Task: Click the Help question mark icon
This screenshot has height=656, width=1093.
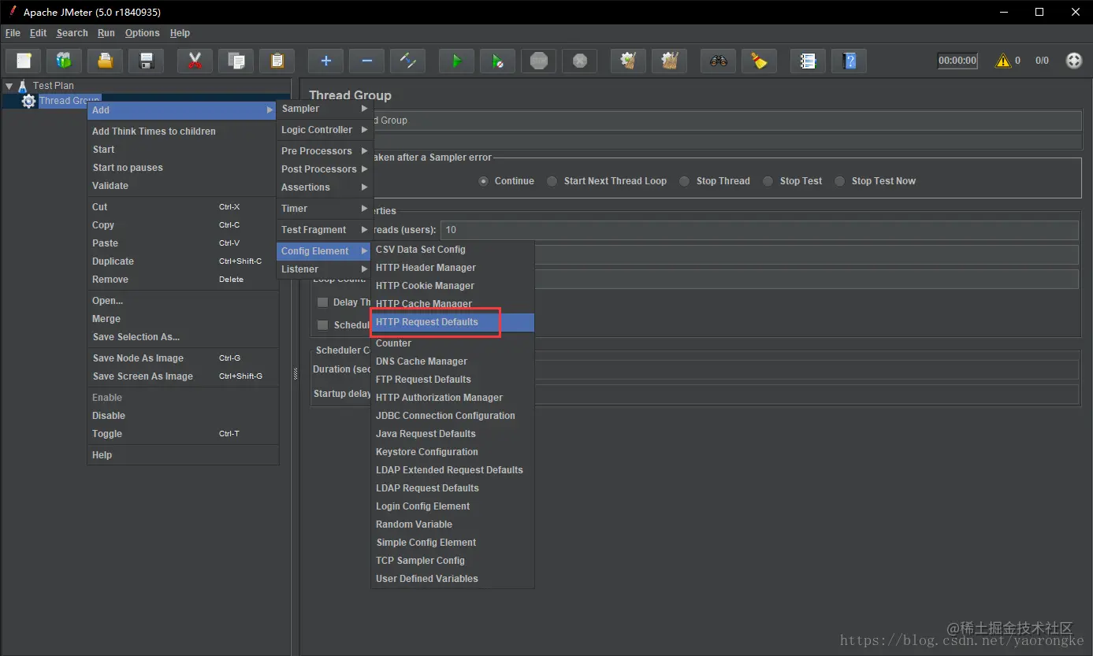Action: (x=849, y=61)
